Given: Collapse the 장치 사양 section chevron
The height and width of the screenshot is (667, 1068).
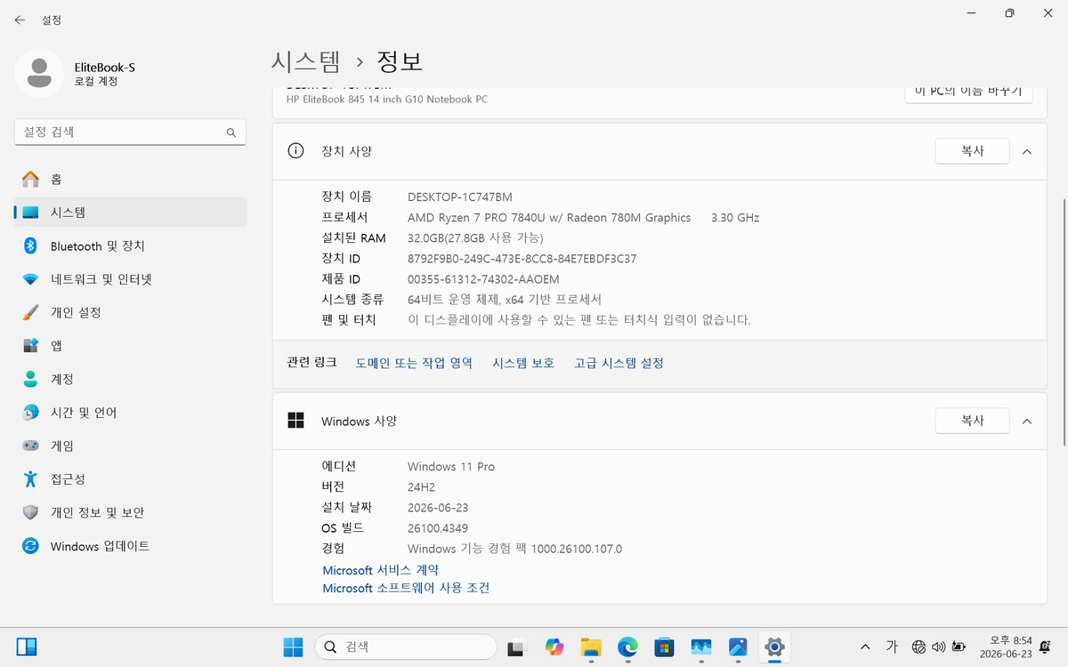Looking at the screenshot, I should tap(1027, 152).
